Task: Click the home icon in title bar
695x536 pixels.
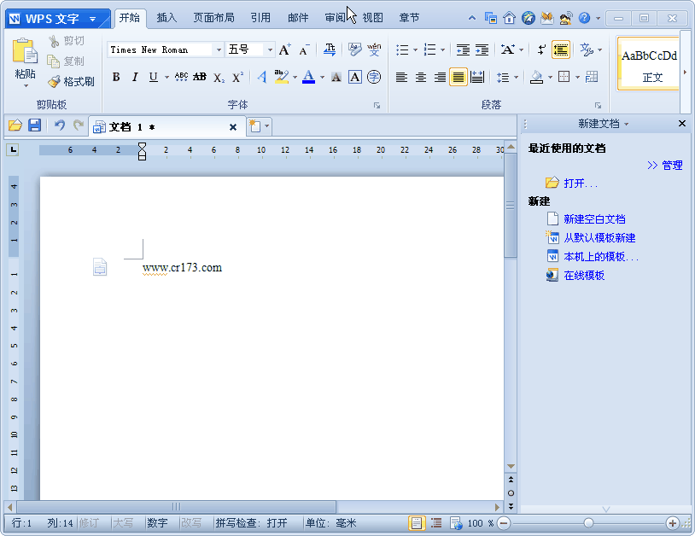Action: [x=509, y=18]
